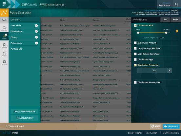Screen dimensions: 181x136
Task: Select the Sponsors sidebar icon
Action: click(4, 45)
